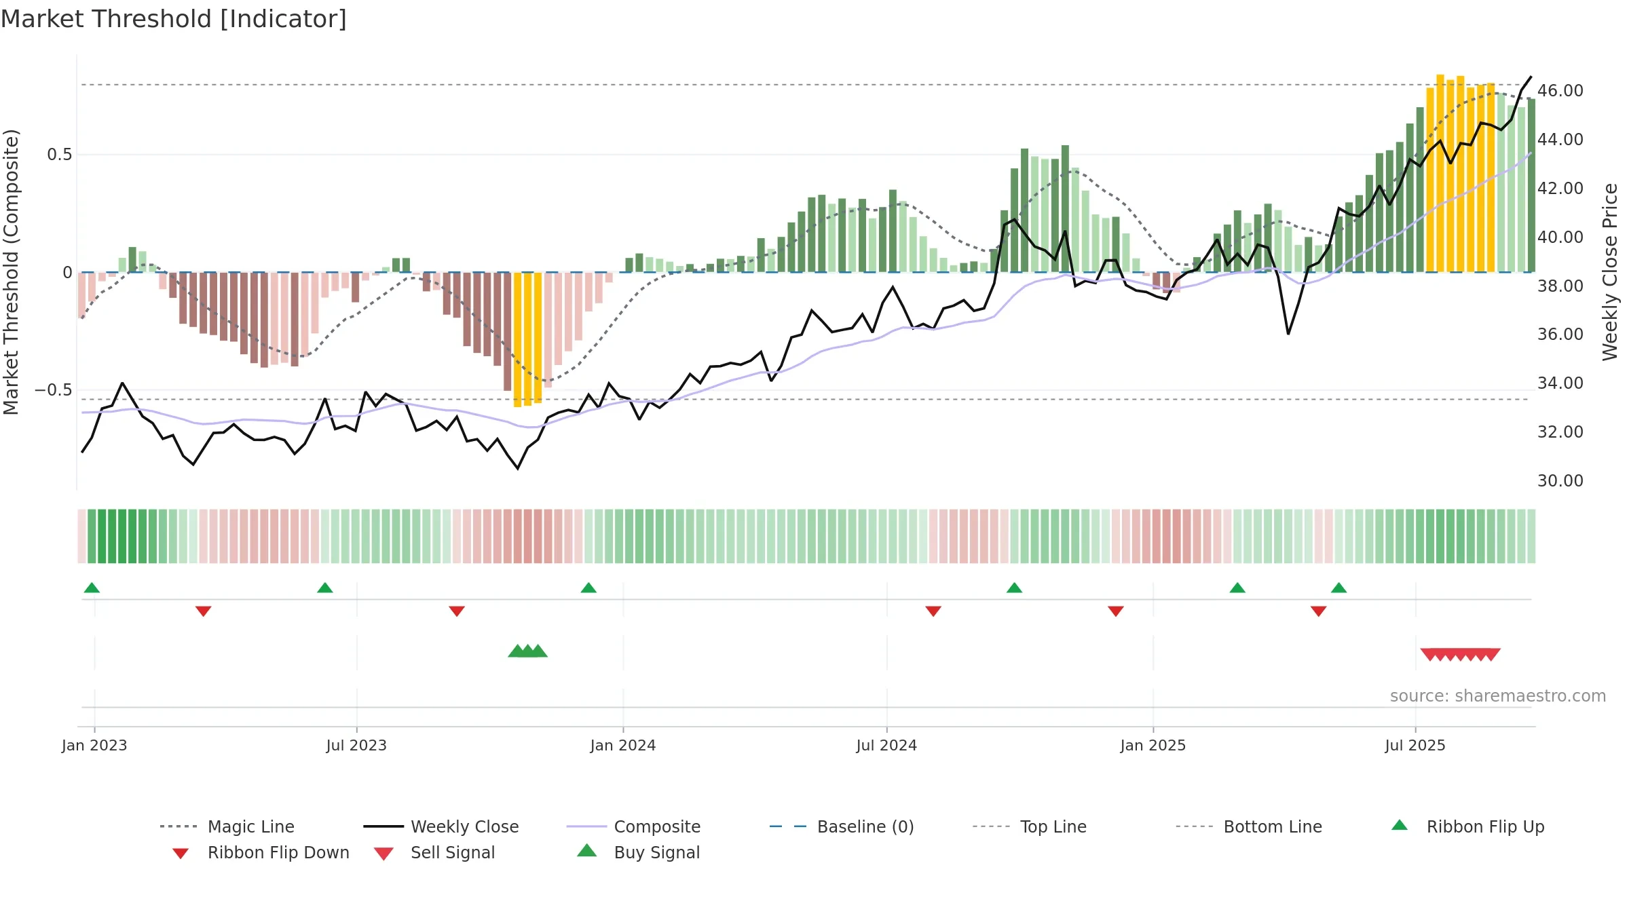Click the ribbon flip down marker just after Jul 2024

[x=933, y=611]
